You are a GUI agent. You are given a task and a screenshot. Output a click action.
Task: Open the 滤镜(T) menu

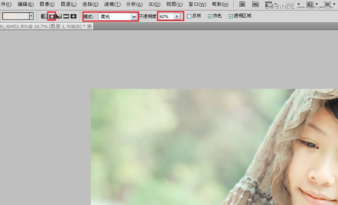pyautogui.click(x=112, y=4)
